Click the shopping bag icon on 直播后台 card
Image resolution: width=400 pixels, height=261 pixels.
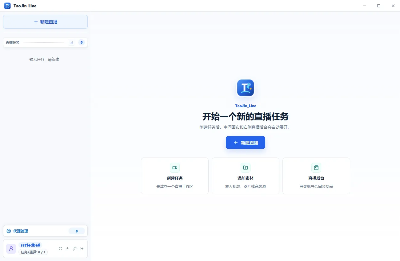(316, 168)
